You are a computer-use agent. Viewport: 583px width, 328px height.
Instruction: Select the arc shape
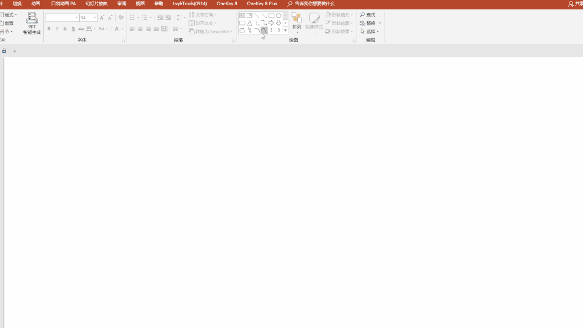pos(257,30)
